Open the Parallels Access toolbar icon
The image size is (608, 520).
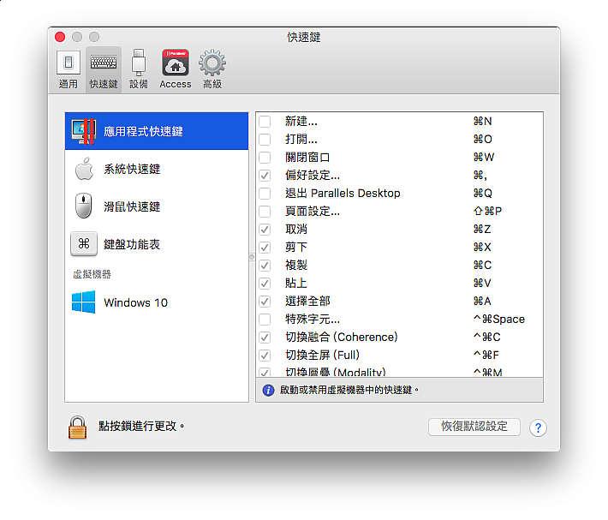tap(176, 62)
